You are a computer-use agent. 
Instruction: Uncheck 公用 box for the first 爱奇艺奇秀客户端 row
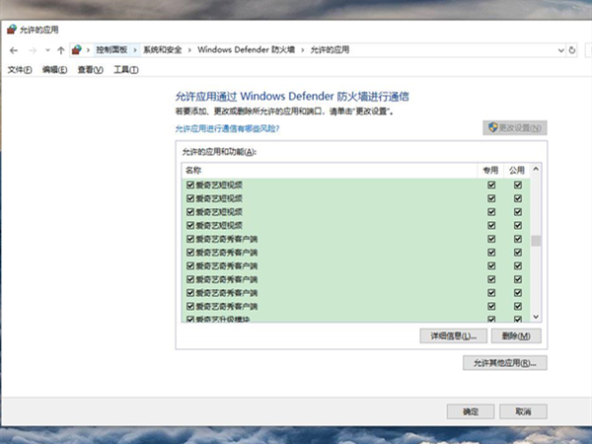(x=518, y=239)
